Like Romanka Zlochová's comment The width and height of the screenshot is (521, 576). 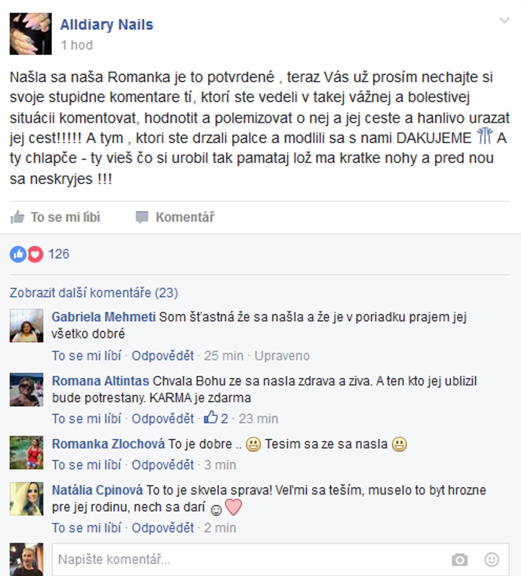[x=86, y=465]
